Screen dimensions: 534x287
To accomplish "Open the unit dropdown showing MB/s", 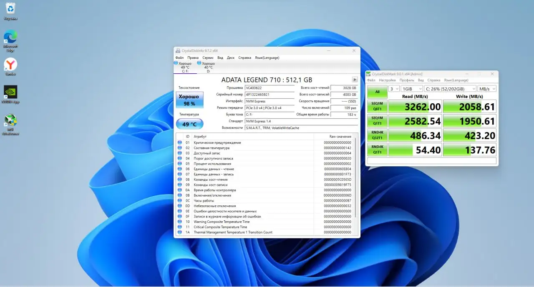I will coord(487,89).
